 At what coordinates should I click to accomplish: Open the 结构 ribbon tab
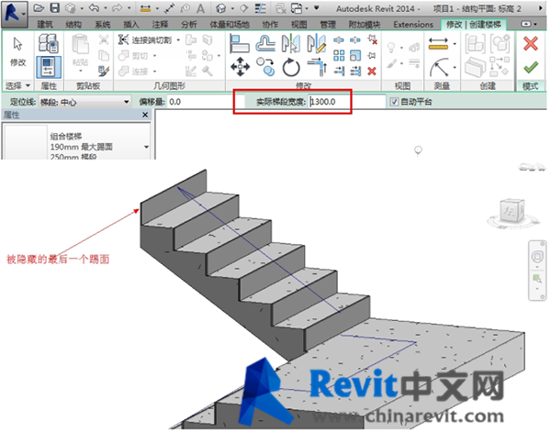73,24
